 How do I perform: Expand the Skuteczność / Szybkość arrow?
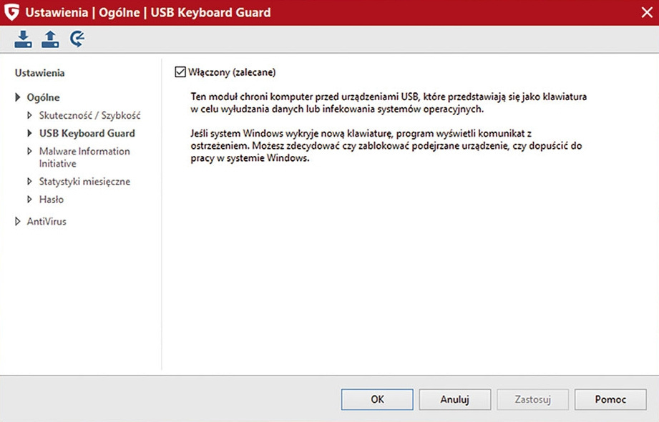tap(30, 115)
